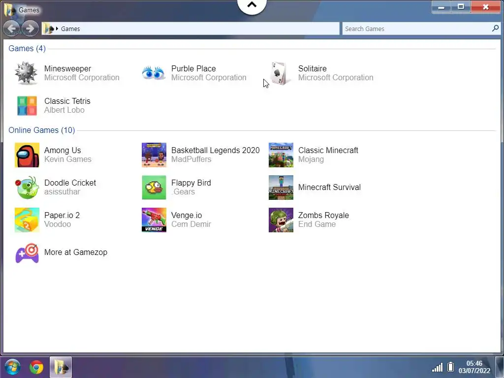Open the Solitaire card icon
This screenshot has height=378, width=504.
point(280,73)
